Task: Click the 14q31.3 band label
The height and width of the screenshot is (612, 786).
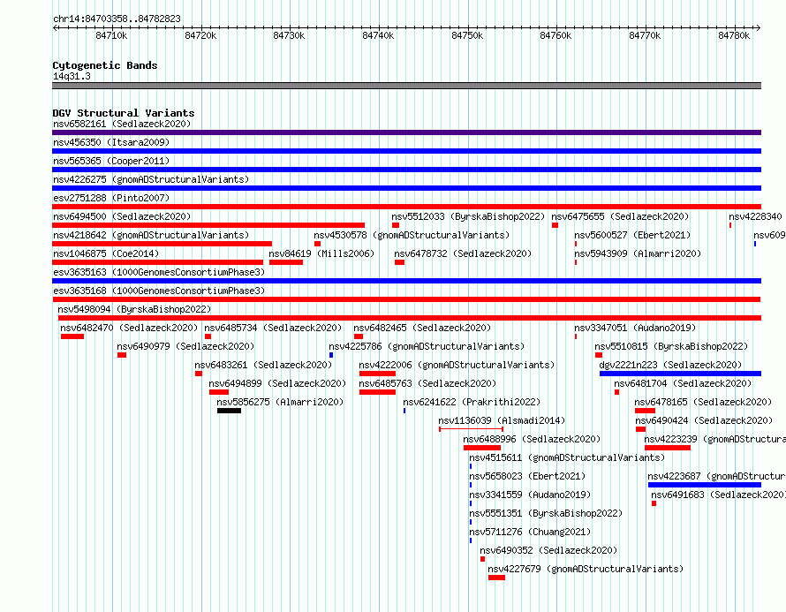Action: 72,76
